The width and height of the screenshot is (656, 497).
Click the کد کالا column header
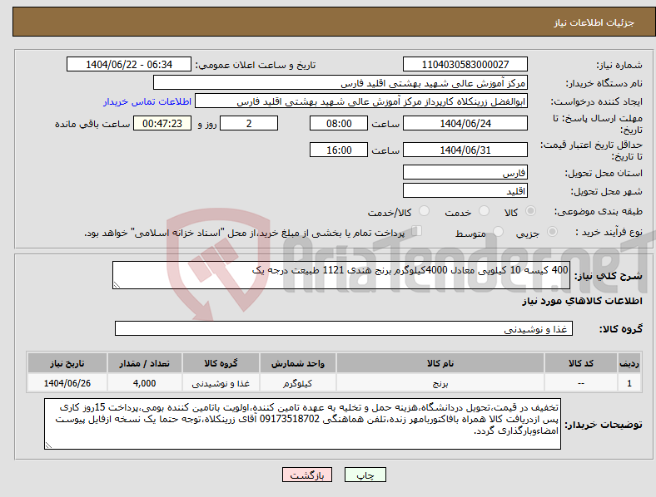581,363
